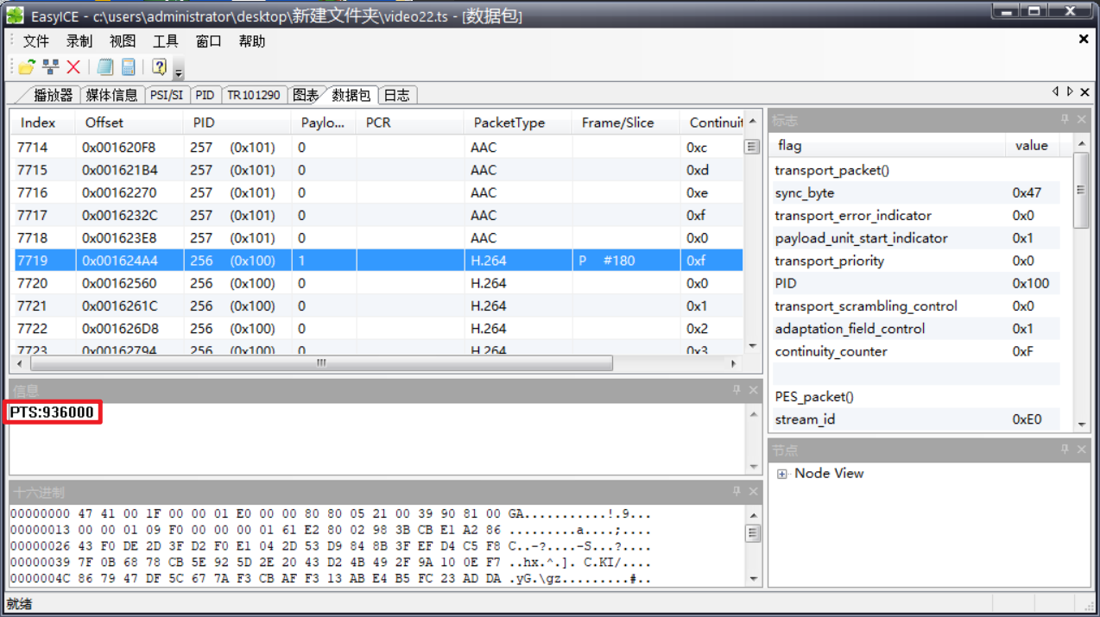Select packet index 7719 cell
The height and width of the screenshot is (617, 1100).
click(45, 261)
